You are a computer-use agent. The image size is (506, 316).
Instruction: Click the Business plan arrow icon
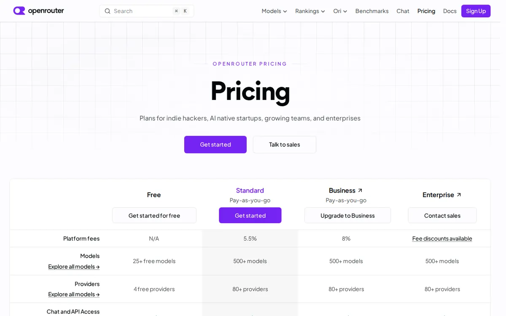pos(360,190)
